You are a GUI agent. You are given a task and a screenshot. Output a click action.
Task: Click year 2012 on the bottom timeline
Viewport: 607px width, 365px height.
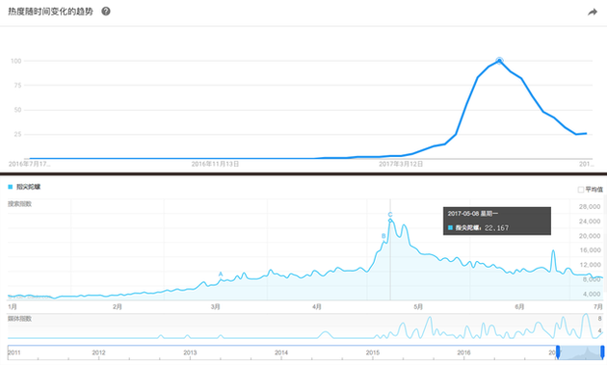(x=98, y=352)
